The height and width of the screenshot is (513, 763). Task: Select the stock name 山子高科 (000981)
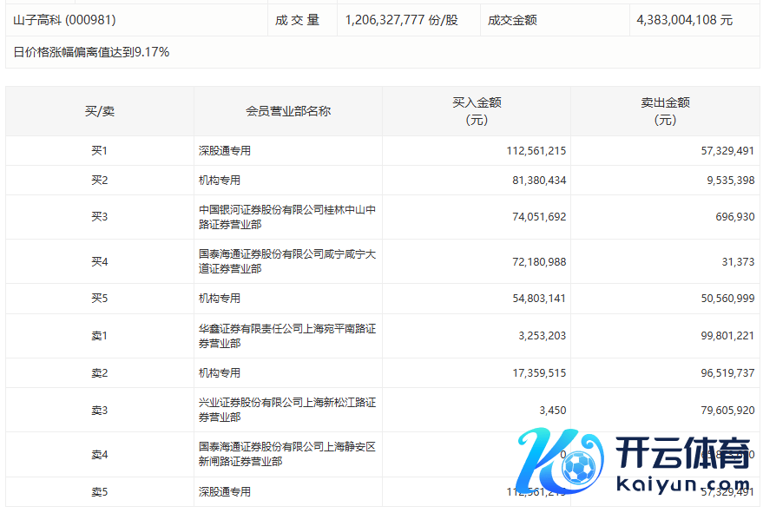pos(64,19)
